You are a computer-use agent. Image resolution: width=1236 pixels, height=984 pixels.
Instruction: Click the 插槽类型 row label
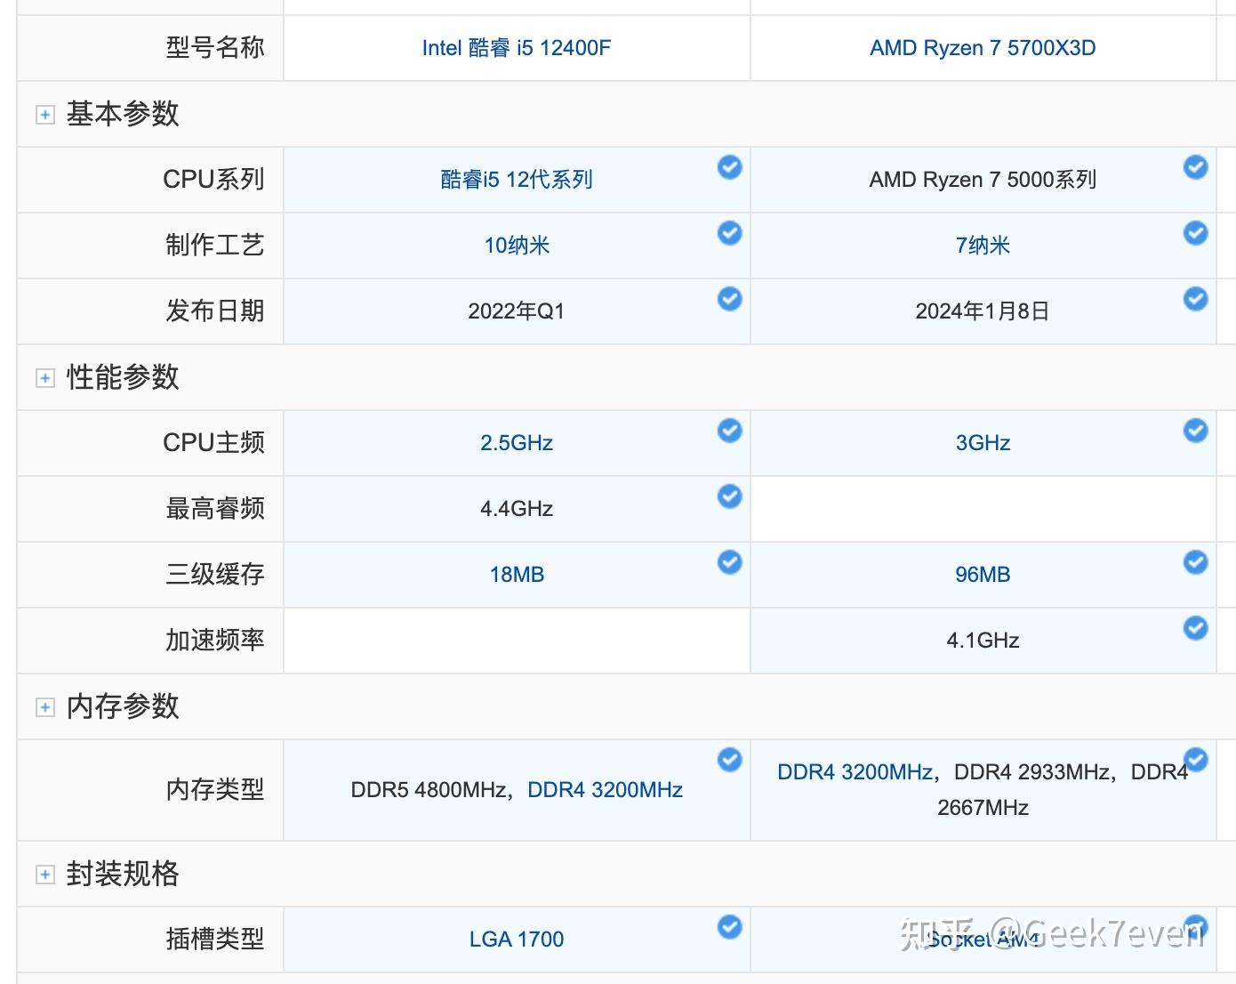(215, 940)
